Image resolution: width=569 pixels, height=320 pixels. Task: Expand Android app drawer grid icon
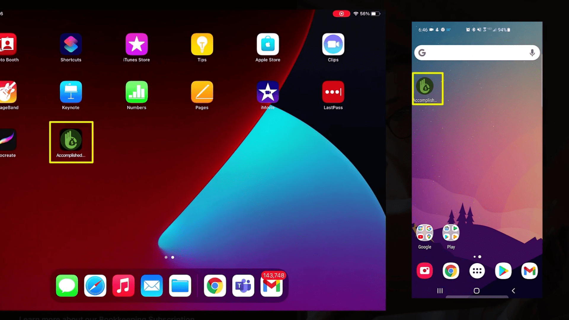477,271
